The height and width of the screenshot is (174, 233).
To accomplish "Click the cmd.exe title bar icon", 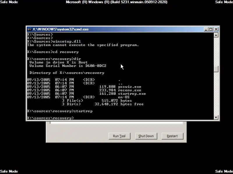I will point(29,29).
